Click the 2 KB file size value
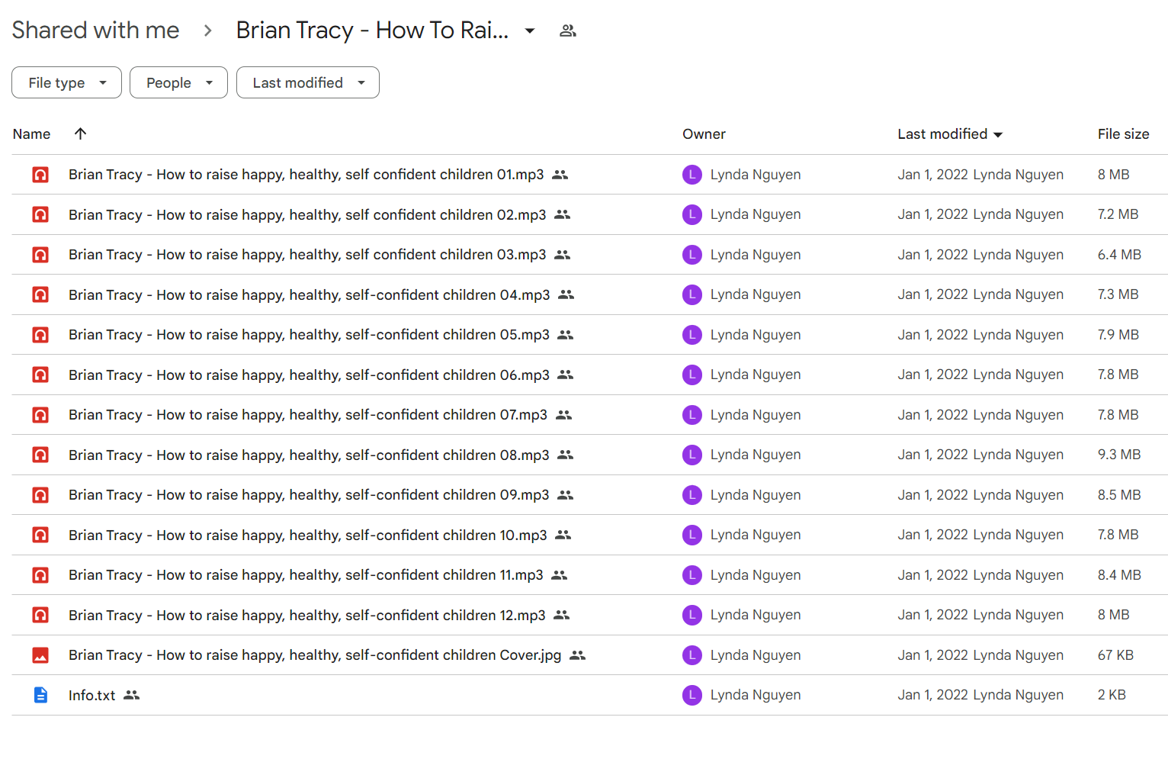This screenshot has width=1168, height=759. (x=1112, y=695)
